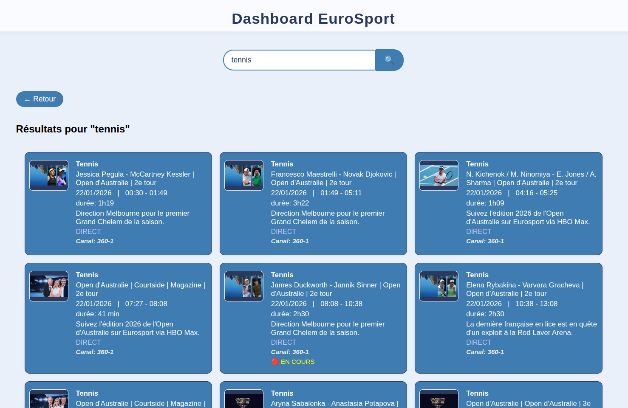This screenshot has width=628, height=408.
Task: Open the James Duckworth - Jannik Sinner title
Action: coord(335,289)
